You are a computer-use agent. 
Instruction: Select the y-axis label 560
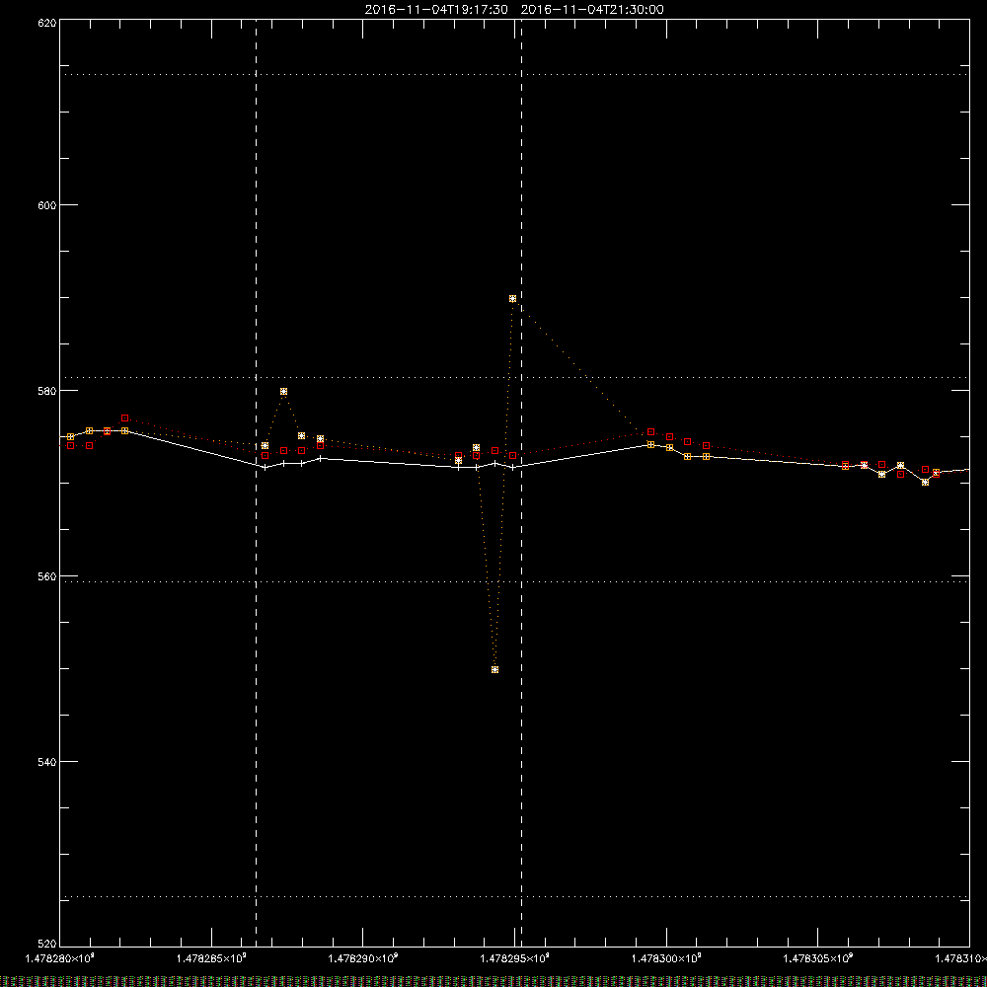[47, 576]
